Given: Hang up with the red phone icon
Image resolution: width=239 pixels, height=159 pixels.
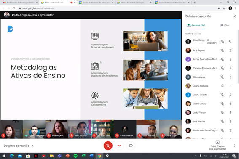Looking at the screenshot, I should coord(120,146).
